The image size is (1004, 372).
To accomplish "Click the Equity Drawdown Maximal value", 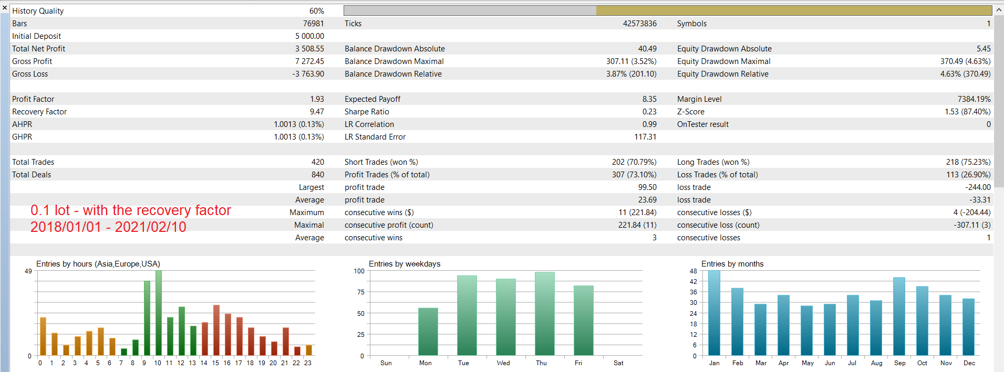I will tap(965, 61).
